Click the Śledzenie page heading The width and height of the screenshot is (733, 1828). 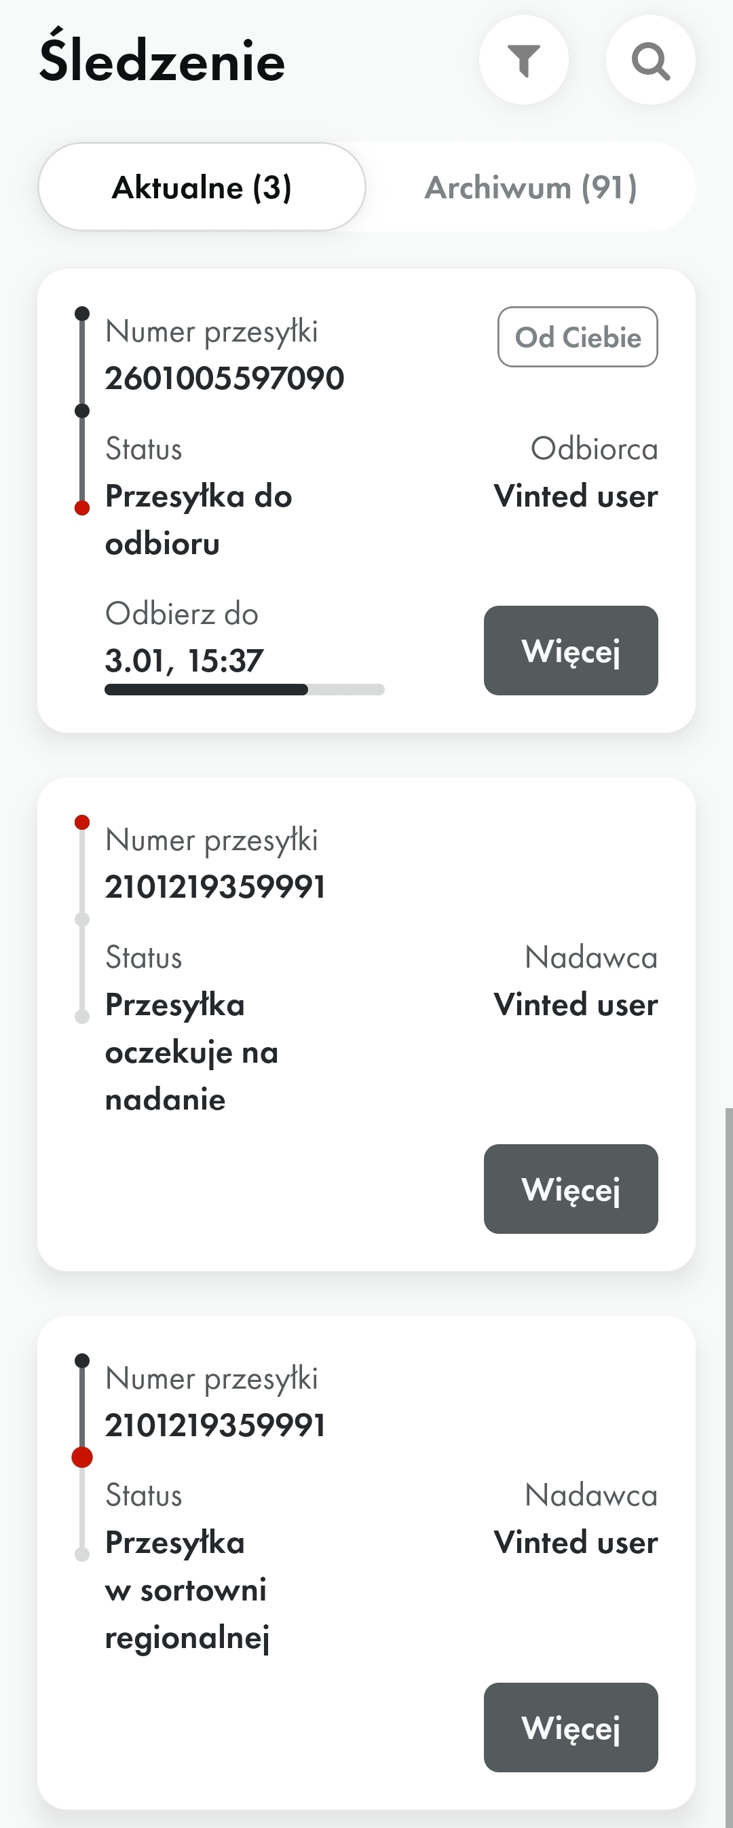coord(162,58)
